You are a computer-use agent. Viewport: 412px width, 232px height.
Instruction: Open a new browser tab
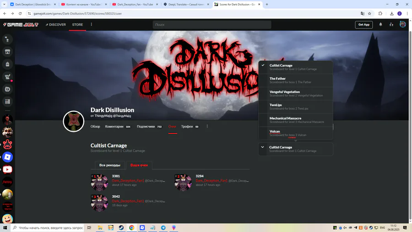tap(267, 5)
